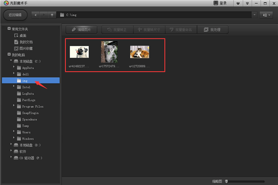This screenshot has width=278, height=185.
Task: Click the up-one-level folder arrow
Action: [x=52, y=15]
